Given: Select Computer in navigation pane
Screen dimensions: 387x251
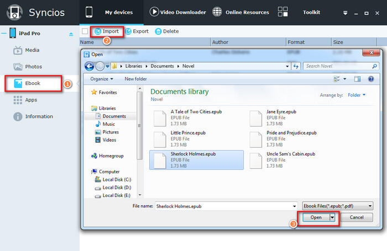Looking at the screenshot, I should point(106,172).
